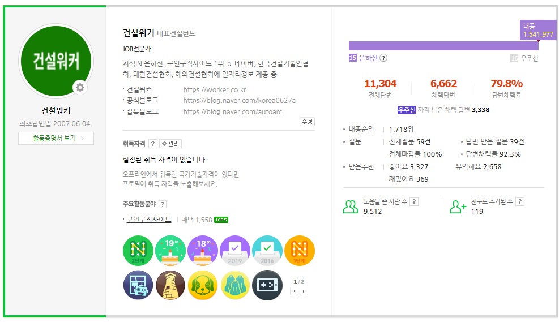Click 채택 1,558 count text
559x322 pixels.
pos(197,220)
